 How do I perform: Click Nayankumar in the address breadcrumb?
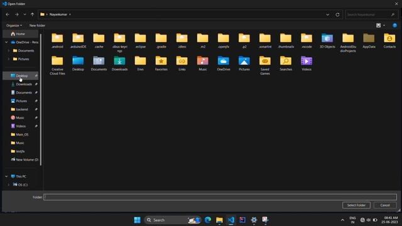tap(58, 14)
